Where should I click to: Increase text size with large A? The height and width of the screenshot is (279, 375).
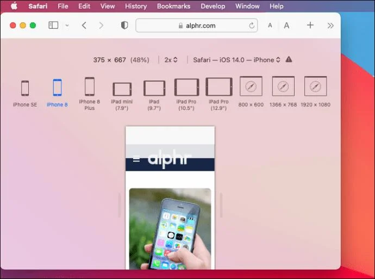point(286,26)
